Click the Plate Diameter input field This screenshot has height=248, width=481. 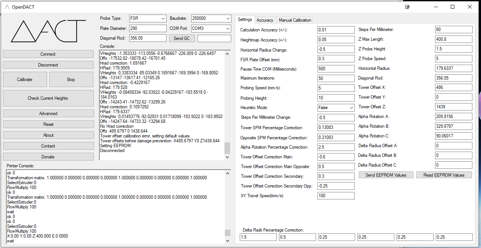148,28
